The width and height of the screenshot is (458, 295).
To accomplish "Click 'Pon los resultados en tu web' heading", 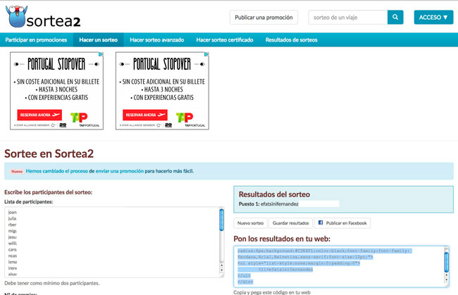I will point(282,239).
